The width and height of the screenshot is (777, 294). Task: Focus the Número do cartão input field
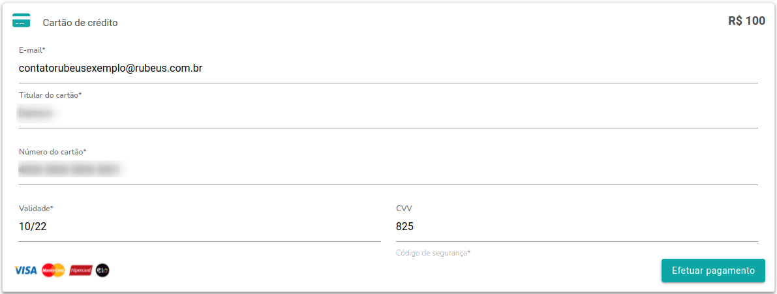[x=389, y=171]
